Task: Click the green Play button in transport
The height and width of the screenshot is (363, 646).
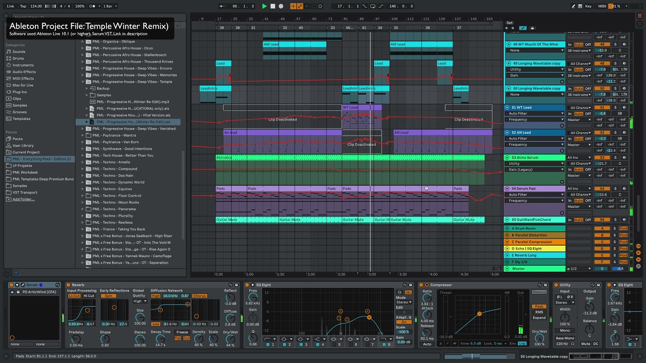Action: pos(264,6)
